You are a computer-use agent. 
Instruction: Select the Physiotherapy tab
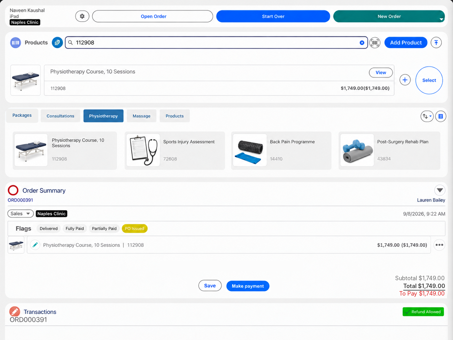tap(104, 116)
